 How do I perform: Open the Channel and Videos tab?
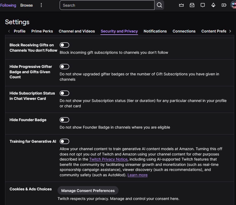point(77,31)
